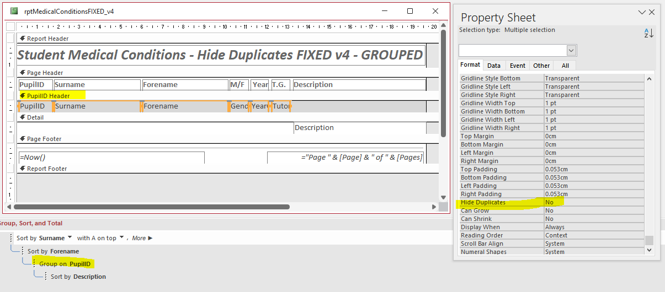Click the Property Sheet scrollbar thumb
665x292 pixels.
coord(650,240)
